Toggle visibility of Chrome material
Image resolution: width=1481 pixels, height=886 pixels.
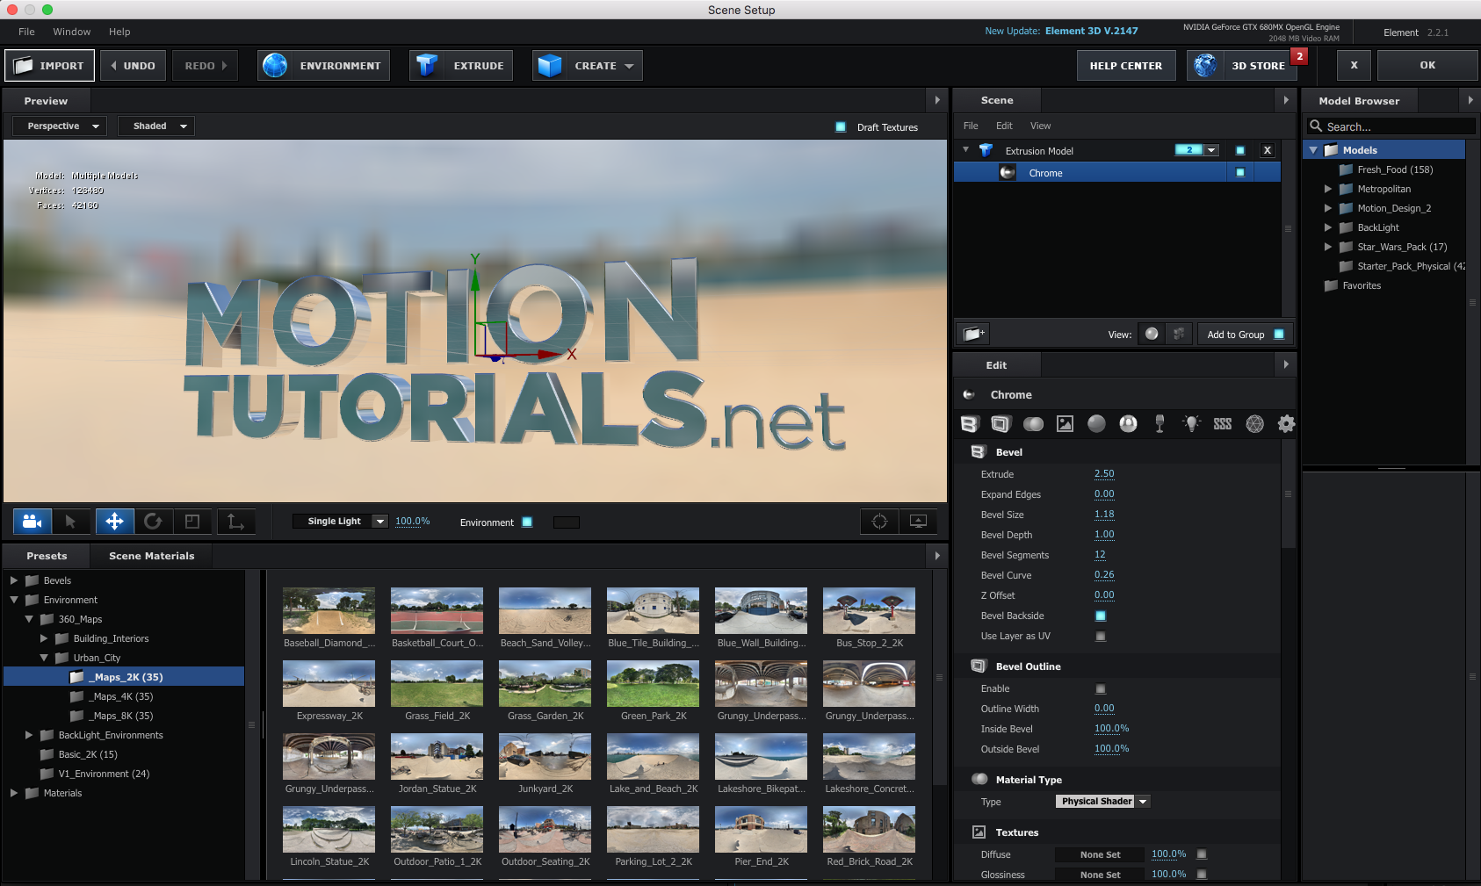point(1240,172)
